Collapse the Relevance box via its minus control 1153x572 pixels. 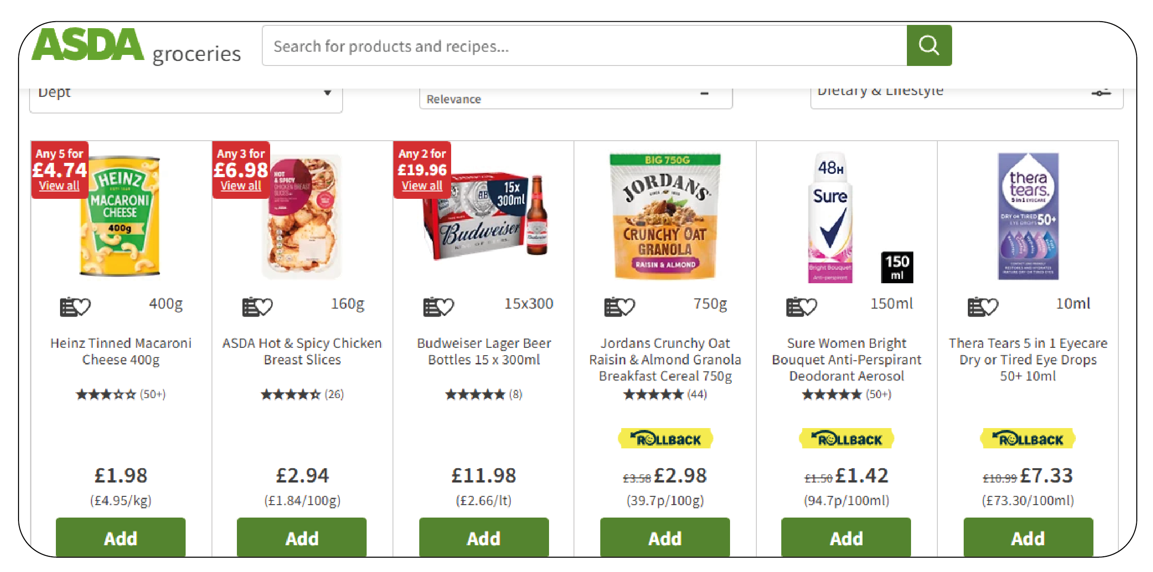(704, 94)
